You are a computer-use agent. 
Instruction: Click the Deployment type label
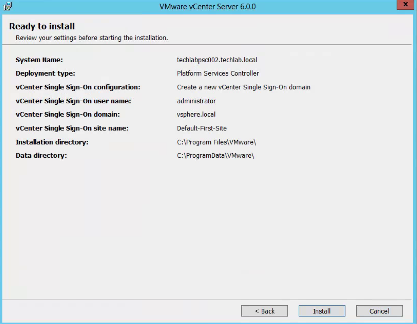click(x=45, y=73)
